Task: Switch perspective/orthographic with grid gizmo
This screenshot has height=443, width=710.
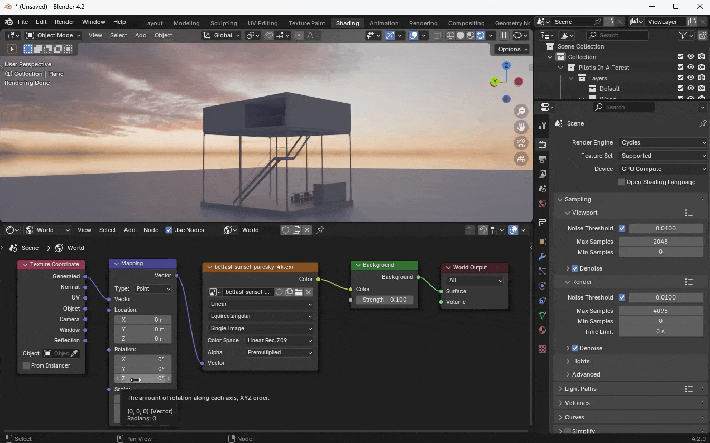Action: tap(521, 159)
